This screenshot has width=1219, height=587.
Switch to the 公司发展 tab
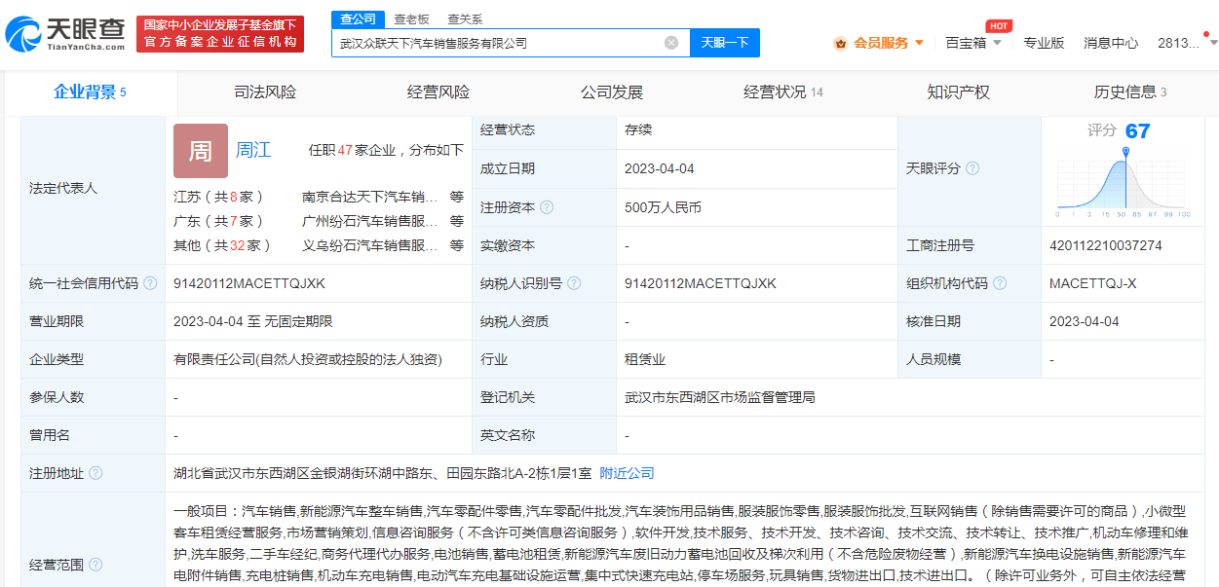(x=612, y=92)
